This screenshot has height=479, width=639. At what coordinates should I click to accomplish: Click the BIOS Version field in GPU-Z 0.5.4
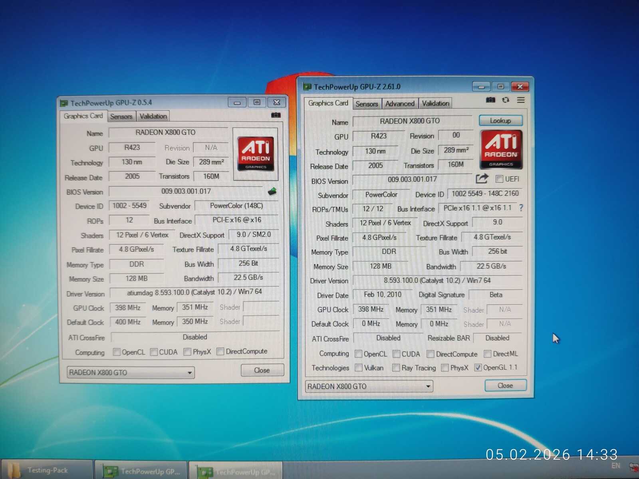pos(186,192)
